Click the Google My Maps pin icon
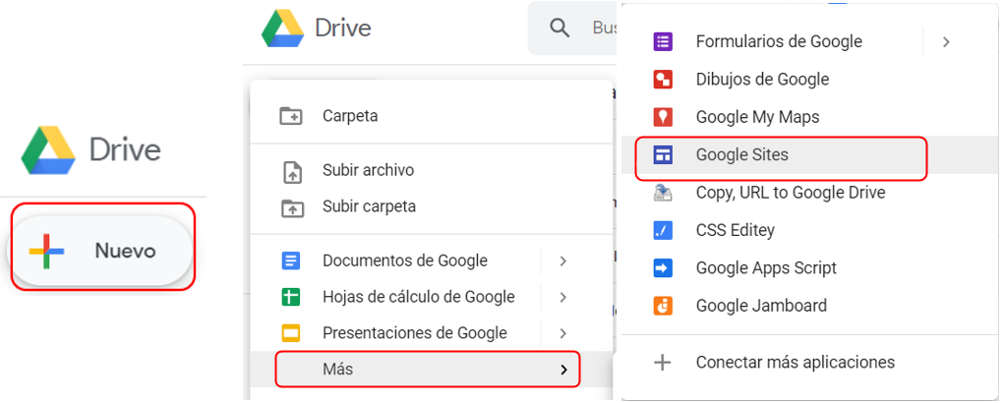The width and height of the screenshot is (1004, 403). [664, 117]
